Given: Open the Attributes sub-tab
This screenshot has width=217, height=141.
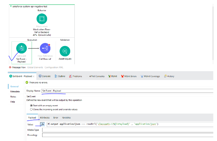Looking at the screenshot, I should click(x=44, y=118).
